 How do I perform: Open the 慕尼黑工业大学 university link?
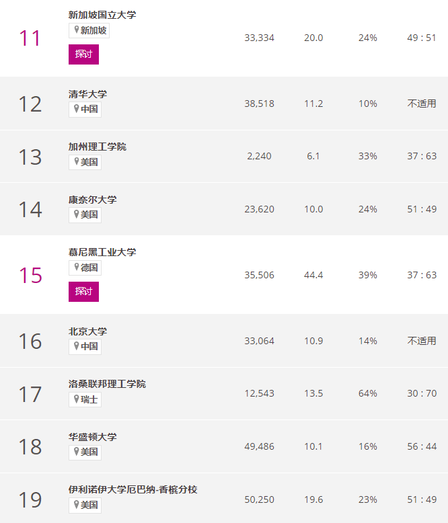click(x=102, y=252)
